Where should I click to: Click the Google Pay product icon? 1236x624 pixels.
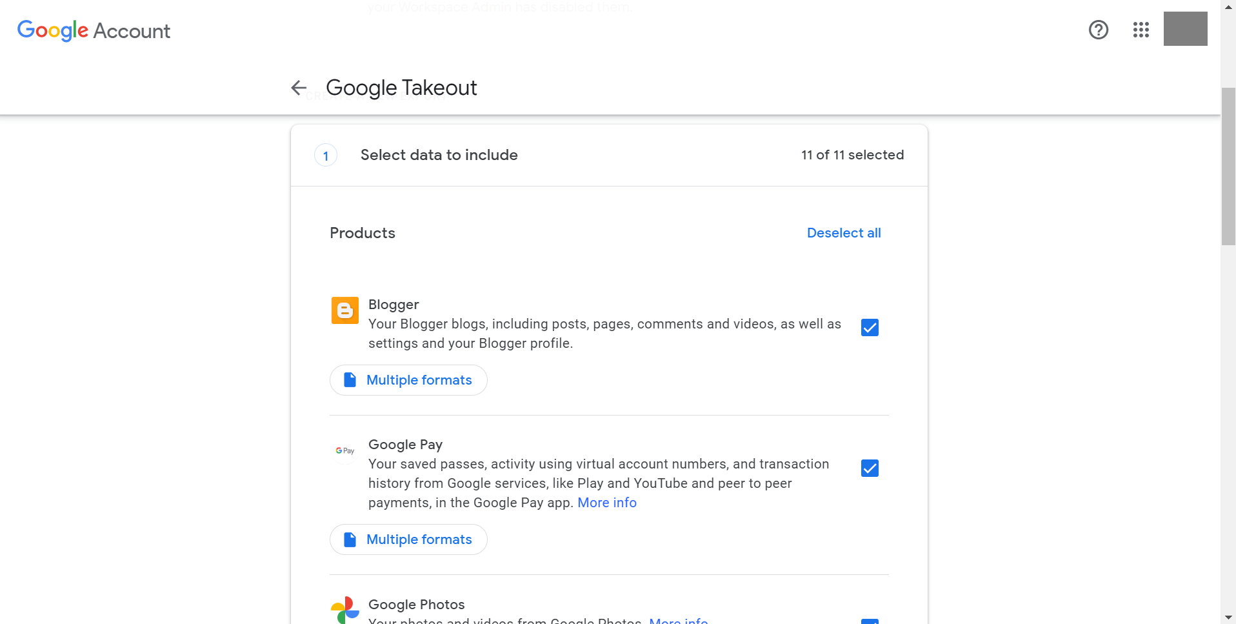tap(345, 450)
